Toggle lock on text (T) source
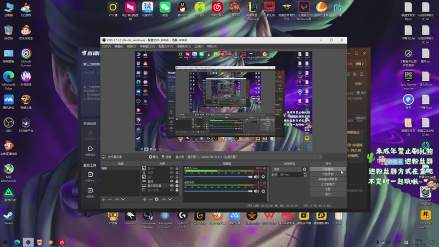This screenshot has width=439, height=247. [x=177, y=172]
